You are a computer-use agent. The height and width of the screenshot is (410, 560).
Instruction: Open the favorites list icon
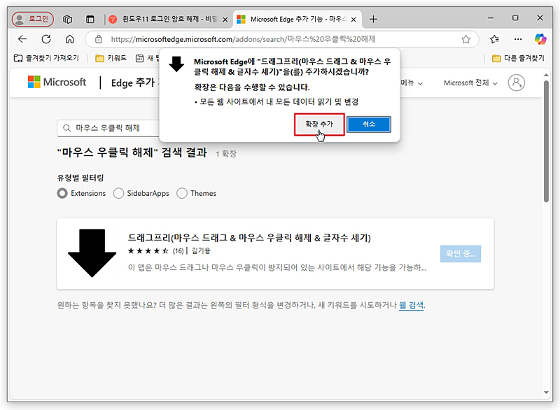[x=495, y=39]
